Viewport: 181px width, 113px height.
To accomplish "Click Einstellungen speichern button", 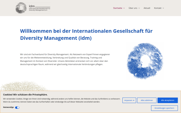I will click(x=164, y=108).
